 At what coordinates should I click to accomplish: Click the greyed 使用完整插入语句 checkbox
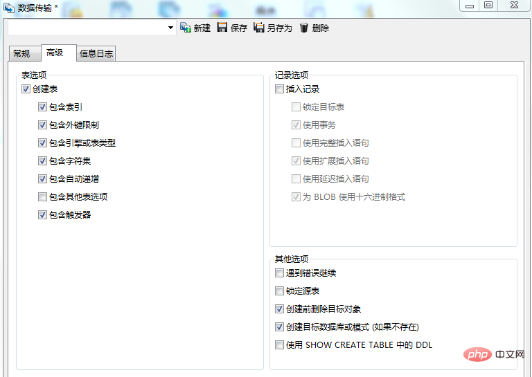pos(296,143)
